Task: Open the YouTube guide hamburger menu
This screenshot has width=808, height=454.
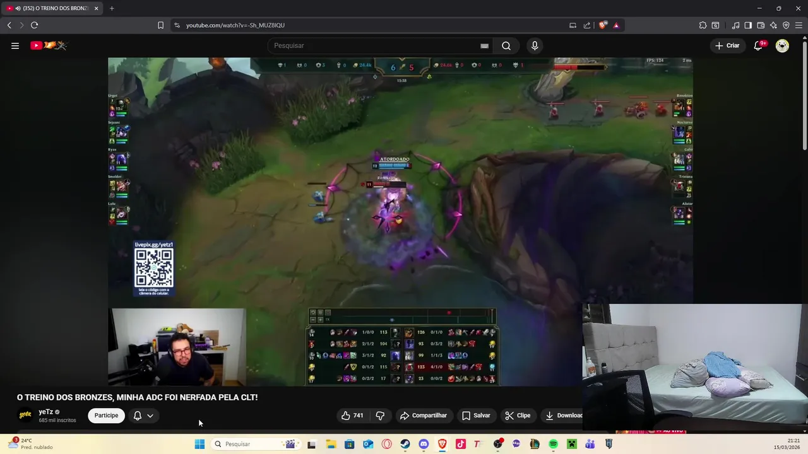Action: pyautogui.click(x=15, y=45)
